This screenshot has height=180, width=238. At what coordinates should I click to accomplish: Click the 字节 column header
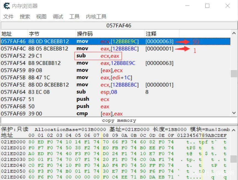[52, 34]
